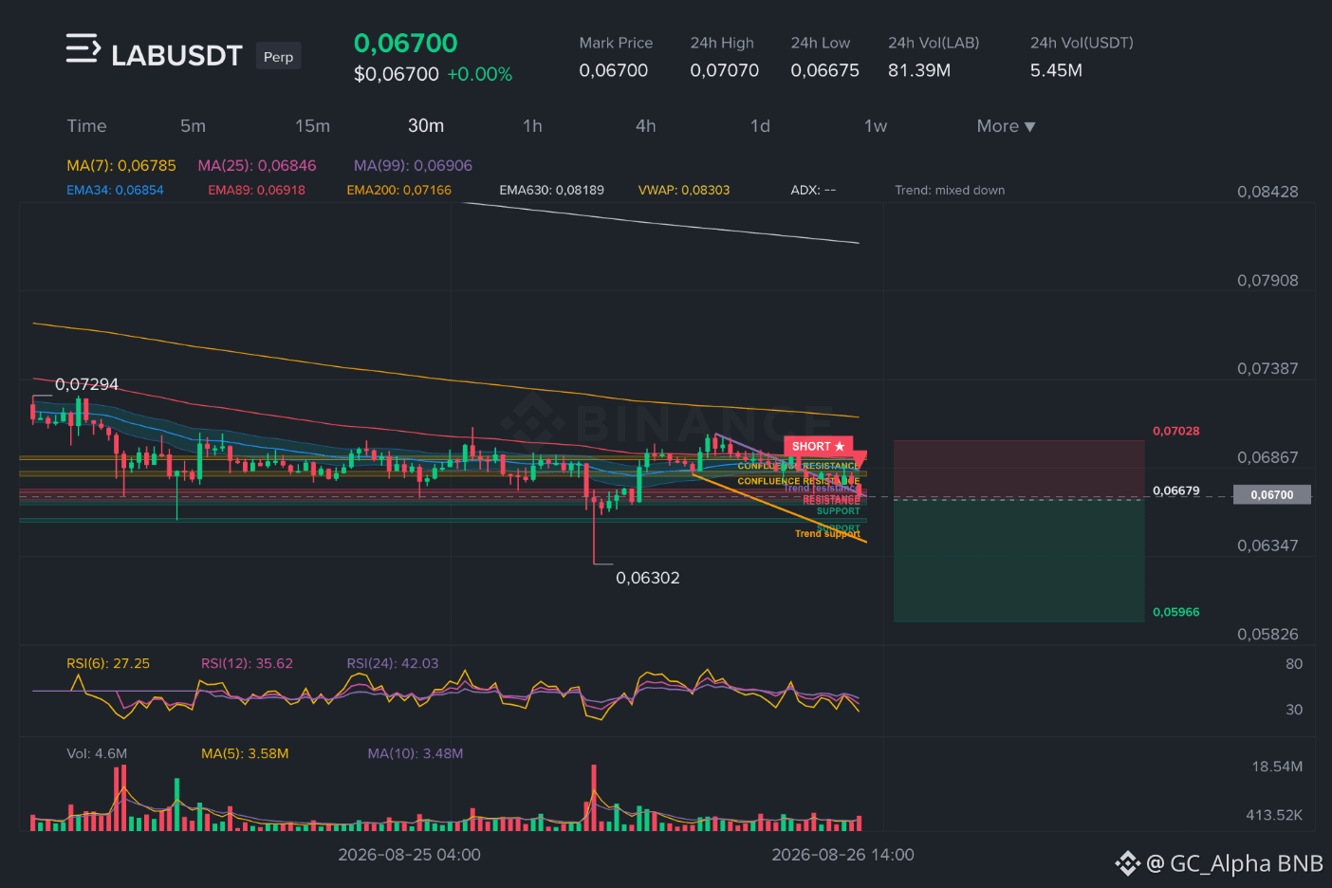Click the high price marker 0,07294

[x=86, y=384]
